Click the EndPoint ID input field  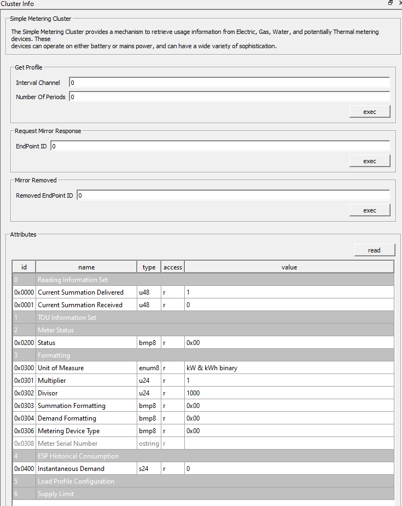[219, 146]
